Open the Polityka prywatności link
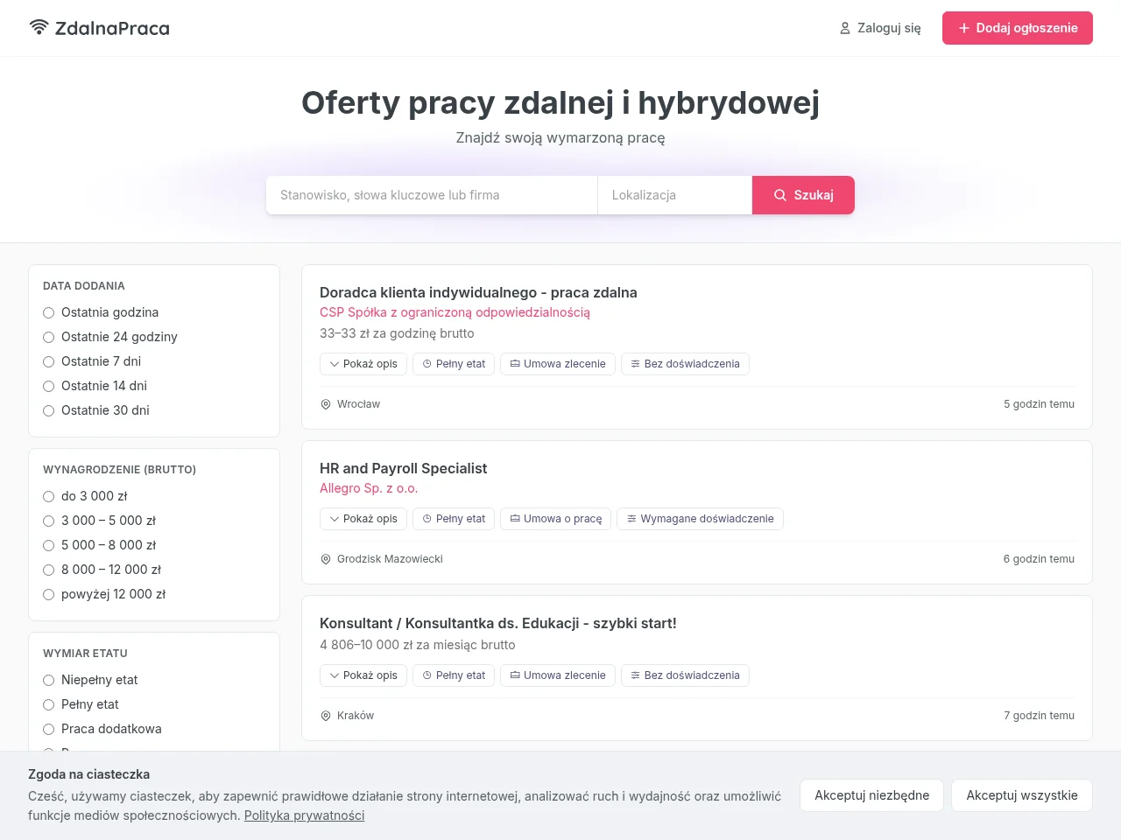 click(x=304, y=815)
